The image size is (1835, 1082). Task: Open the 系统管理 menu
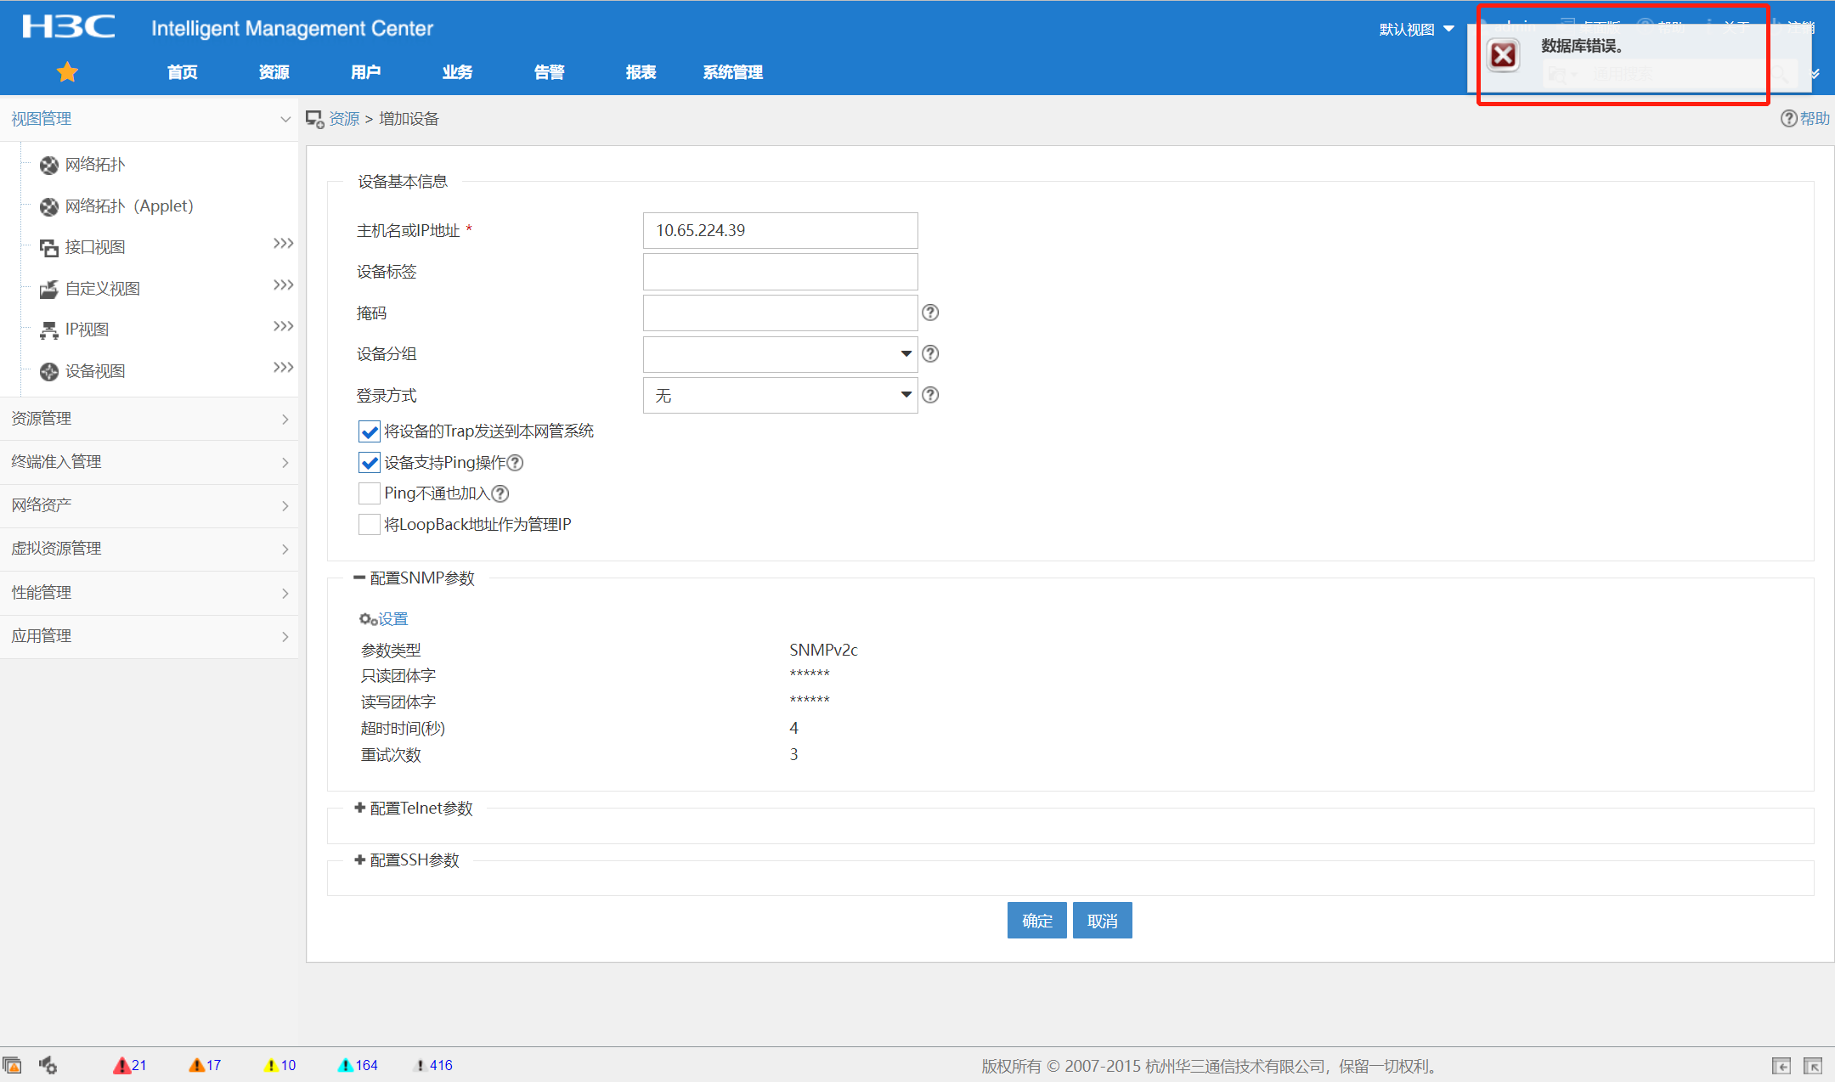tap(732, 72)
